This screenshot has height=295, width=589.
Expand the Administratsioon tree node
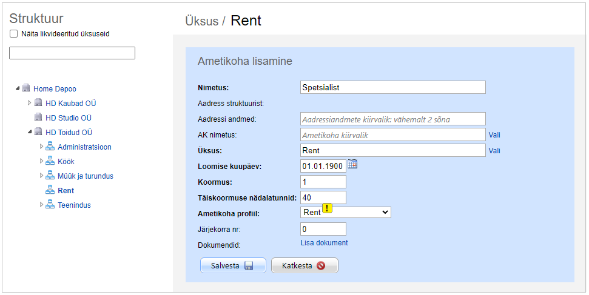coord(42,147)
